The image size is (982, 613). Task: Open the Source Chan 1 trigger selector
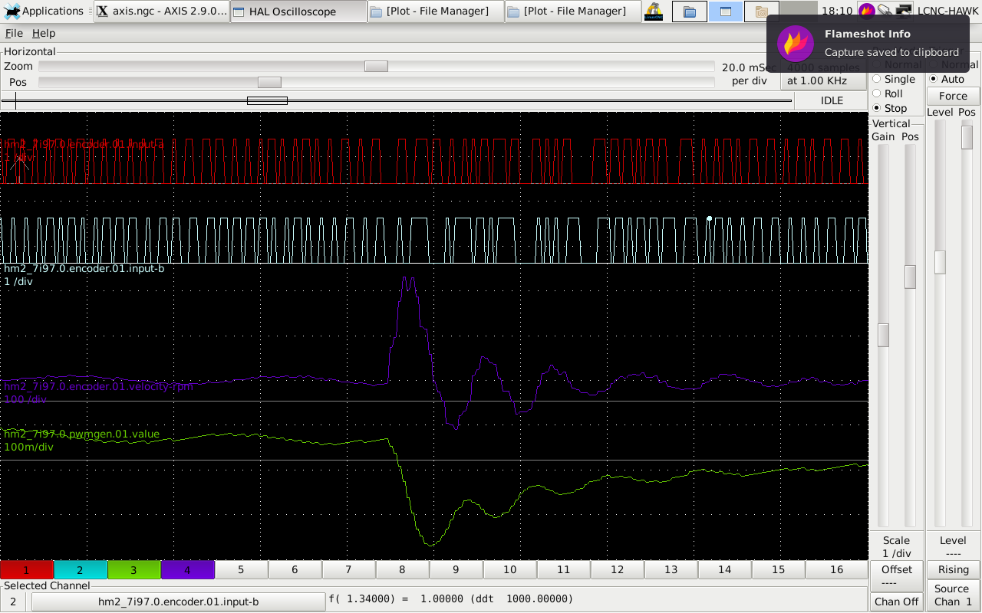coord(952,595)
